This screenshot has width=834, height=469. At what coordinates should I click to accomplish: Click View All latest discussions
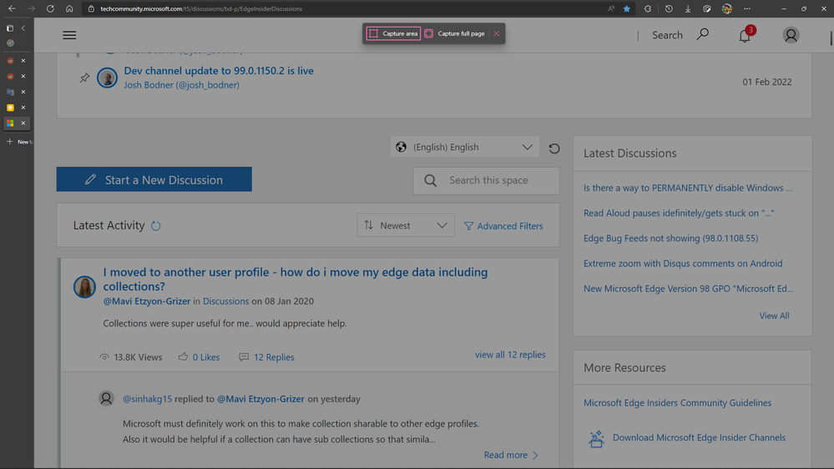(774, 315)
